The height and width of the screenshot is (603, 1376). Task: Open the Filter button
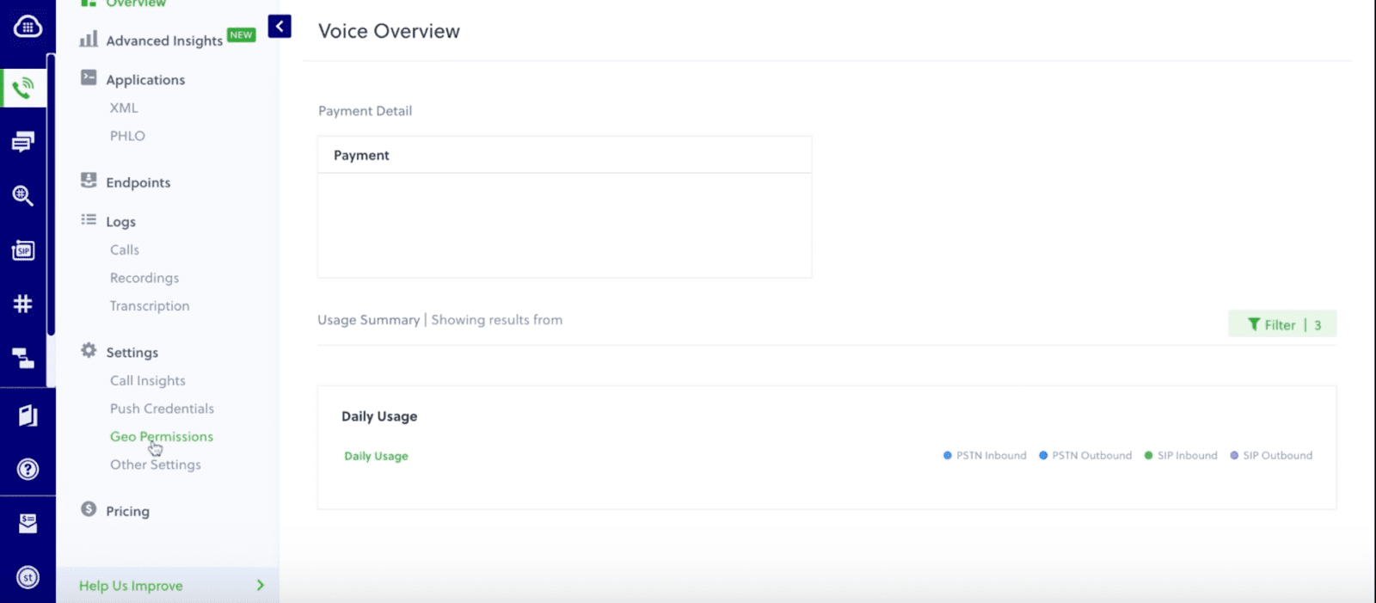click(x=1282, y=324)
